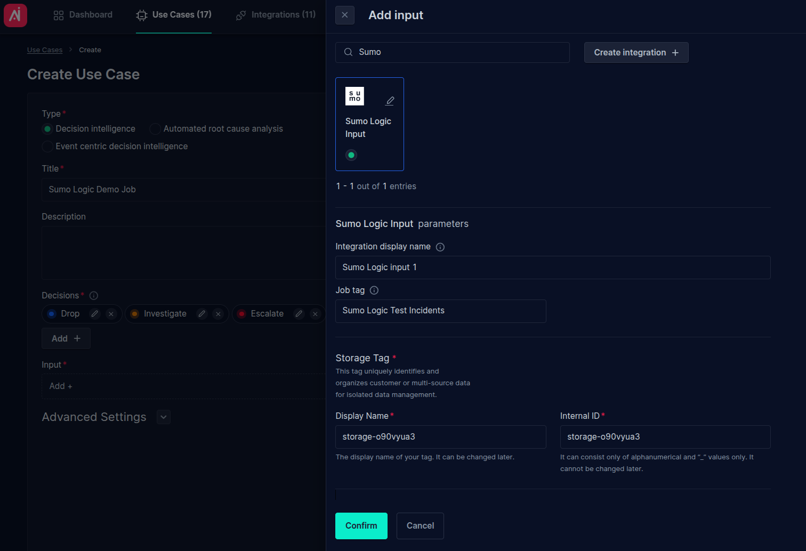Open the Integrations (11) tab

click(276, 15)
